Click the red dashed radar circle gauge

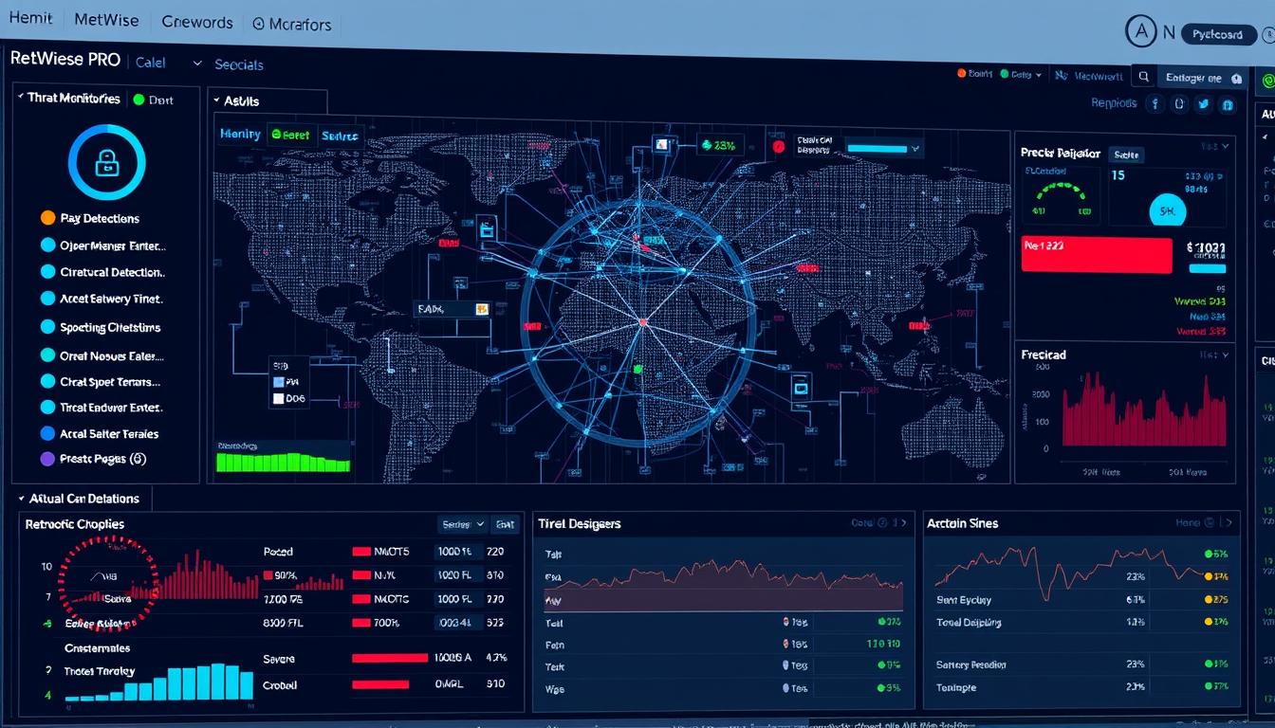(x=108, y=582)
